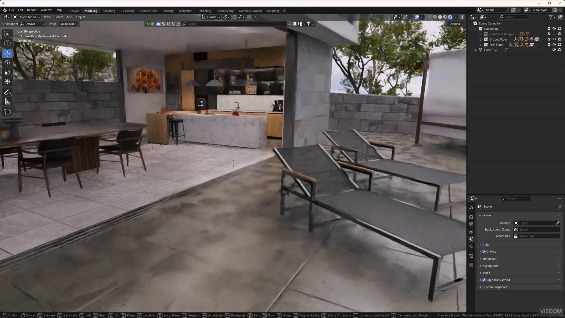Screen dimensions: 565x318
Task: Open the Render menu
Action: point(31,10)
